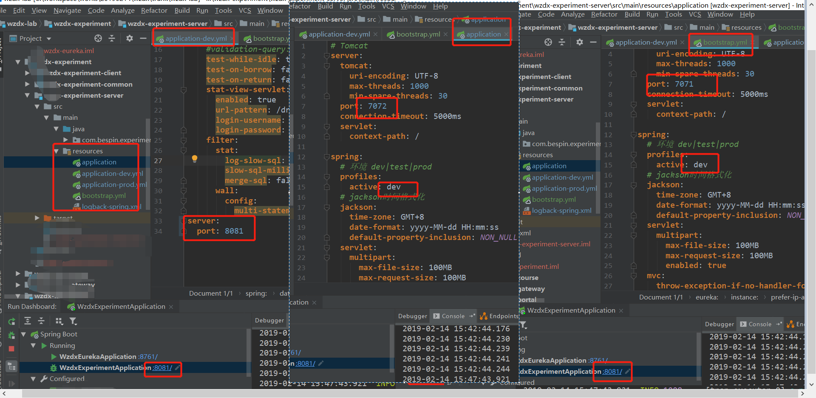The image size is (816, 398).
Task: Open the filter icon in Run Dashboard
Action: pos(73,321)
